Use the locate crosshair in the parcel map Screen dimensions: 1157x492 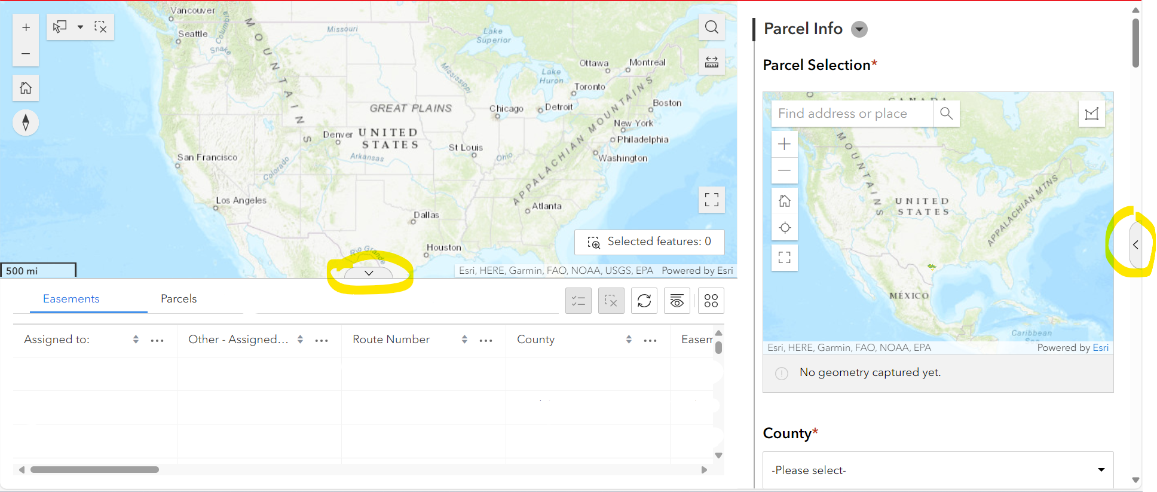784,227
